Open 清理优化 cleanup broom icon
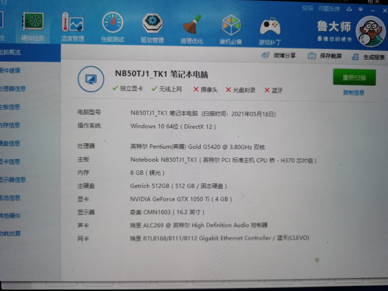 click(192, 30)
